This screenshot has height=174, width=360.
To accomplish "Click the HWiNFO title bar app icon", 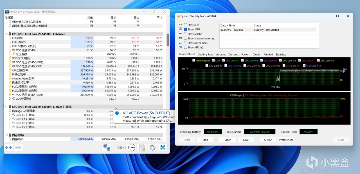I will (x=7, y=12).
